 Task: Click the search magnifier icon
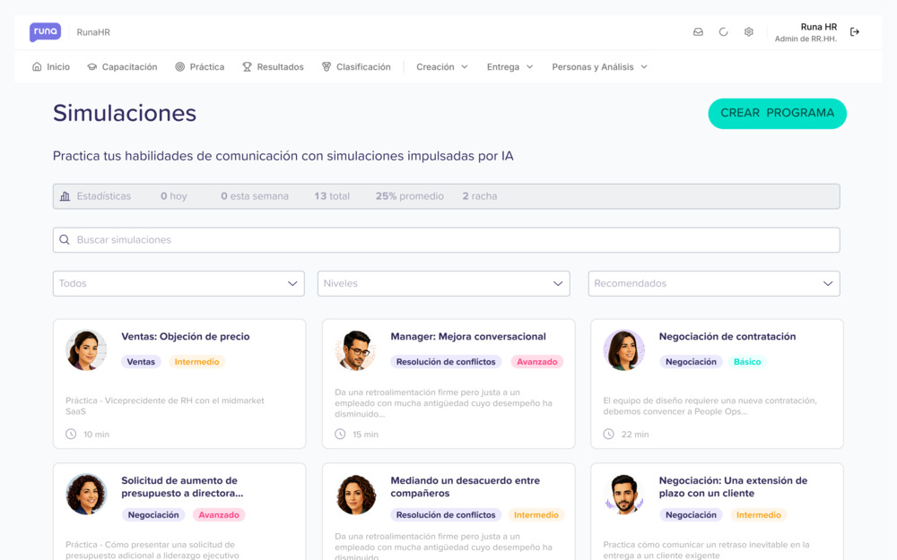click(x=65, y=240)
